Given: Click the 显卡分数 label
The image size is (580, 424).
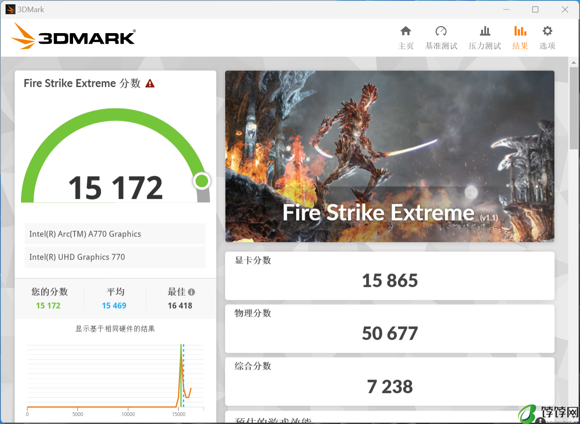Looking at the screenshot, I should (x=253, y=260).
